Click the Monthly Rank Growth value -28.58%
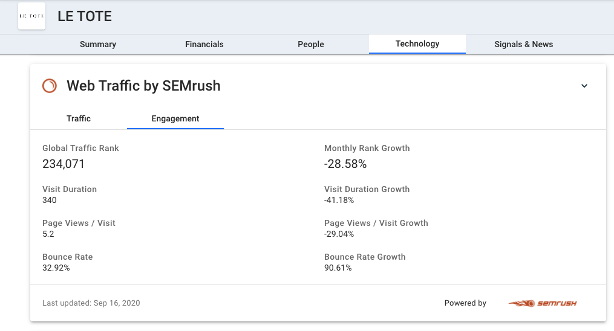Screen dimensions: 614x331 click(345, 164)
